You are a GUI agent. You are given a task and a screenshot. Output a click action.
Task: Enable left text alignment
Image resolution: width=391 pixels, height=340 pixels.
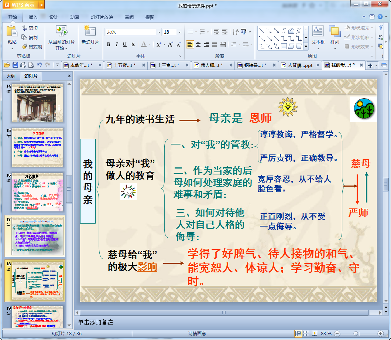[190, 45]
